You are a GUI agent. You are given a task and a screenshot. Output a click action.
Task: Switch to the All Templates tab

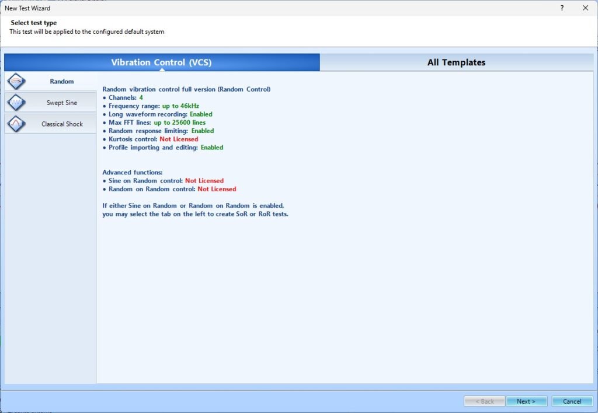tap(456, 62)
